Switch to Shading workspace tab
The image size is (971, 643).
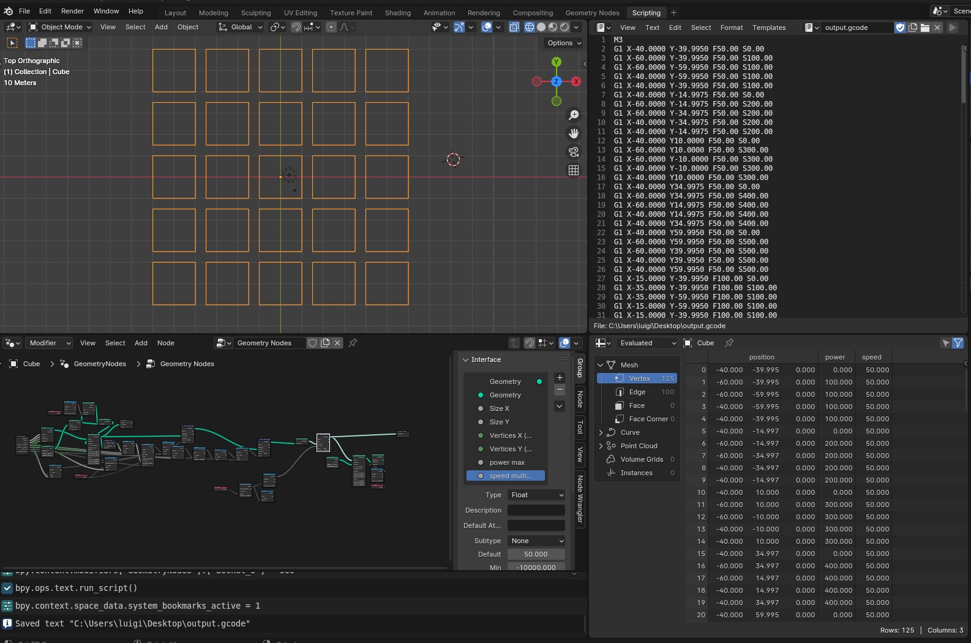(398, 13)
